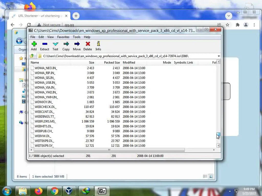Go up one folder level in 7-Zip
The image size is (262, 196).
pyautogui.click(x=32, y=56)
